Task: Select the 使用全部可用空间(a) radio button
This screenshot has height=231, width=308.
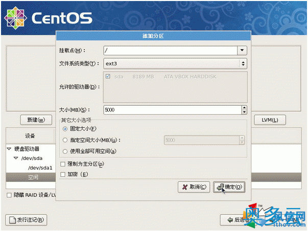Action: click(65, 151)
